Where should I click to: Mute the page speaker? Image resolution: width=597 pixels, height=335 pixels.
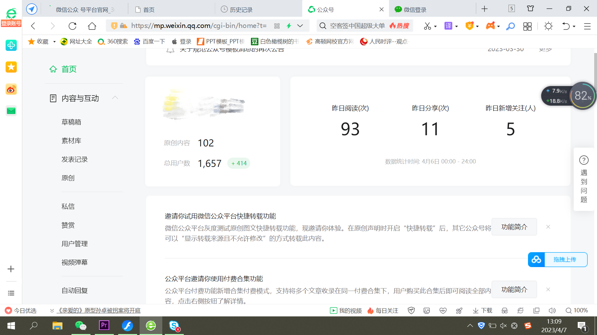552,310
